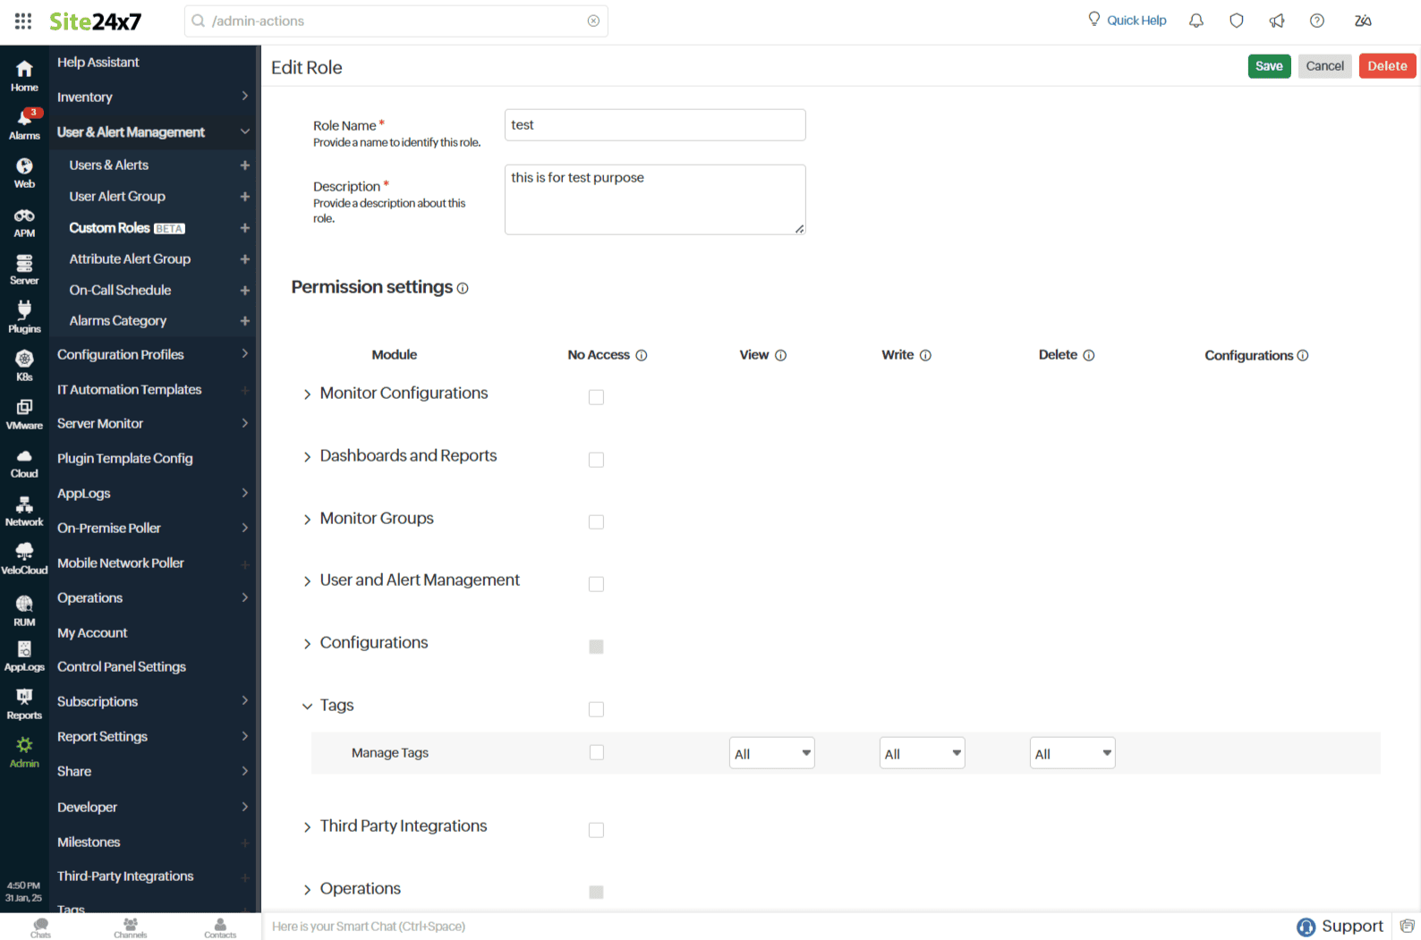The height and width of the screenshot is (940, 1421).
Task: Open Custom Roles in the sidebar menu
Action: point(110,228)
